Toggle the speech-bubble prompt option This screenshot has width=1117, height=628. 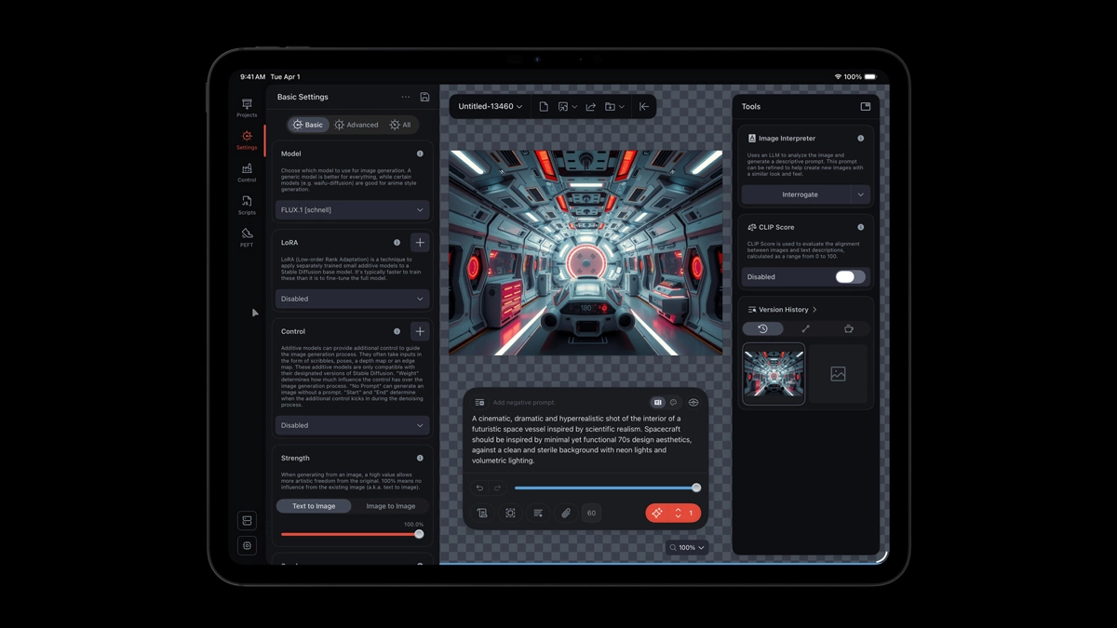pyautogui.click(x=675, y=402)
